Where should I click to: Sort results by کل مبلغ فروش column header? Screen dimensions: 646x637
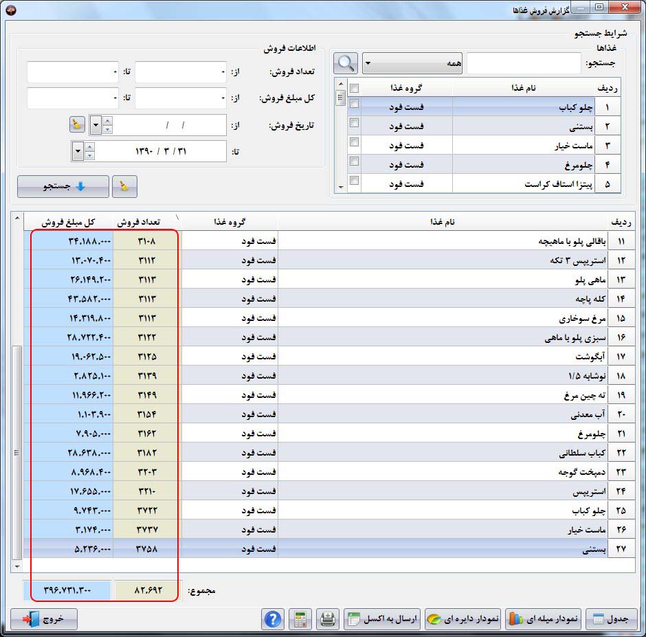point(69,222)
